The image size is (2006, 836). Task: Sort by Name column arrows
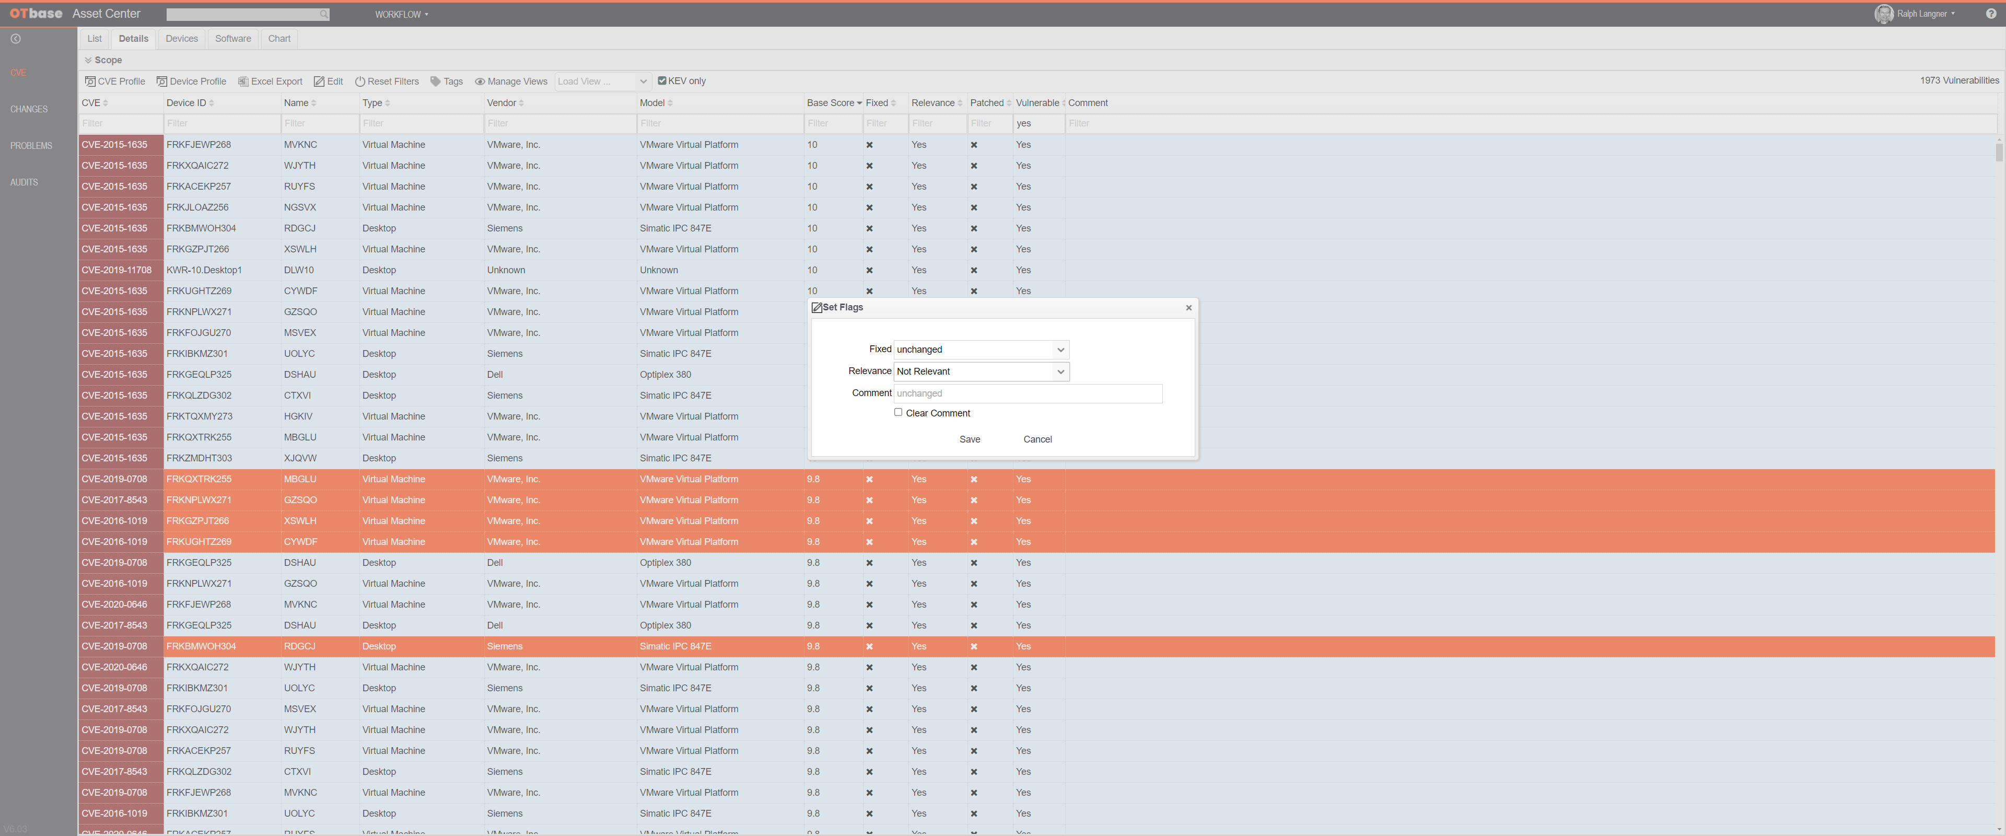[314, 103]
